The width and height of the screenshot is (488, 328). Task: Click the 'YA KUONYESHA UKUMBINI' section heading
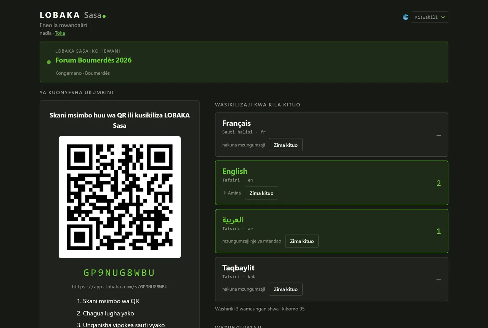(77, 93)
